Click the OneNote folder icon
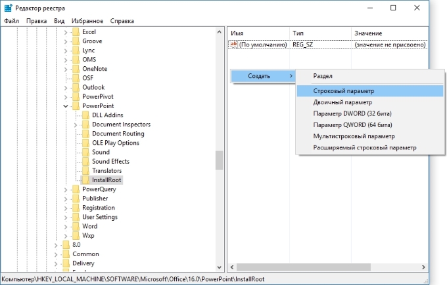Viewport: 447px width, 285px height. tap(76, 69)
